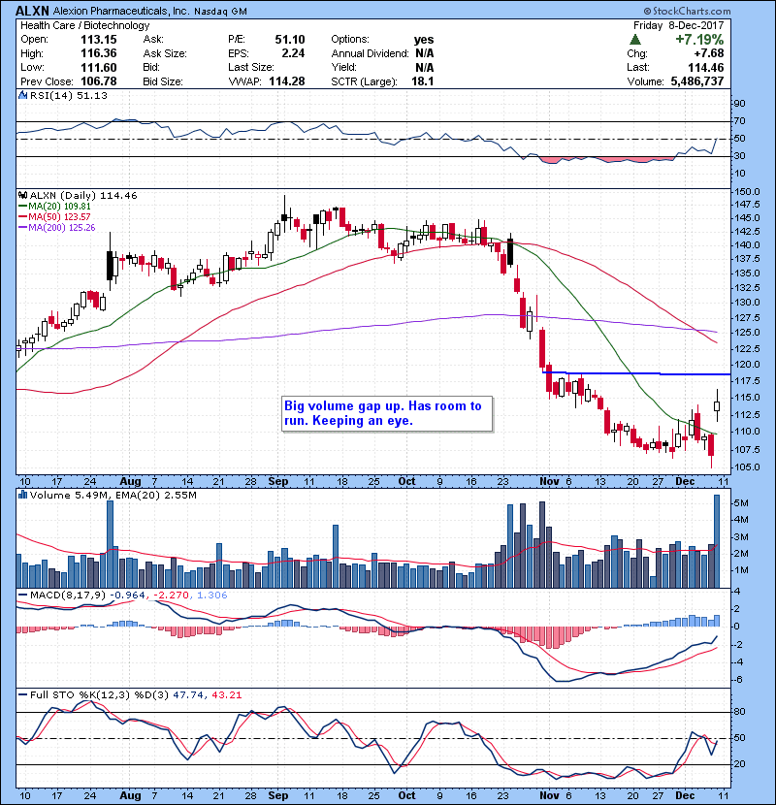
Task: Click the 80 level on the stochastic axis
Action: point(740,712)
